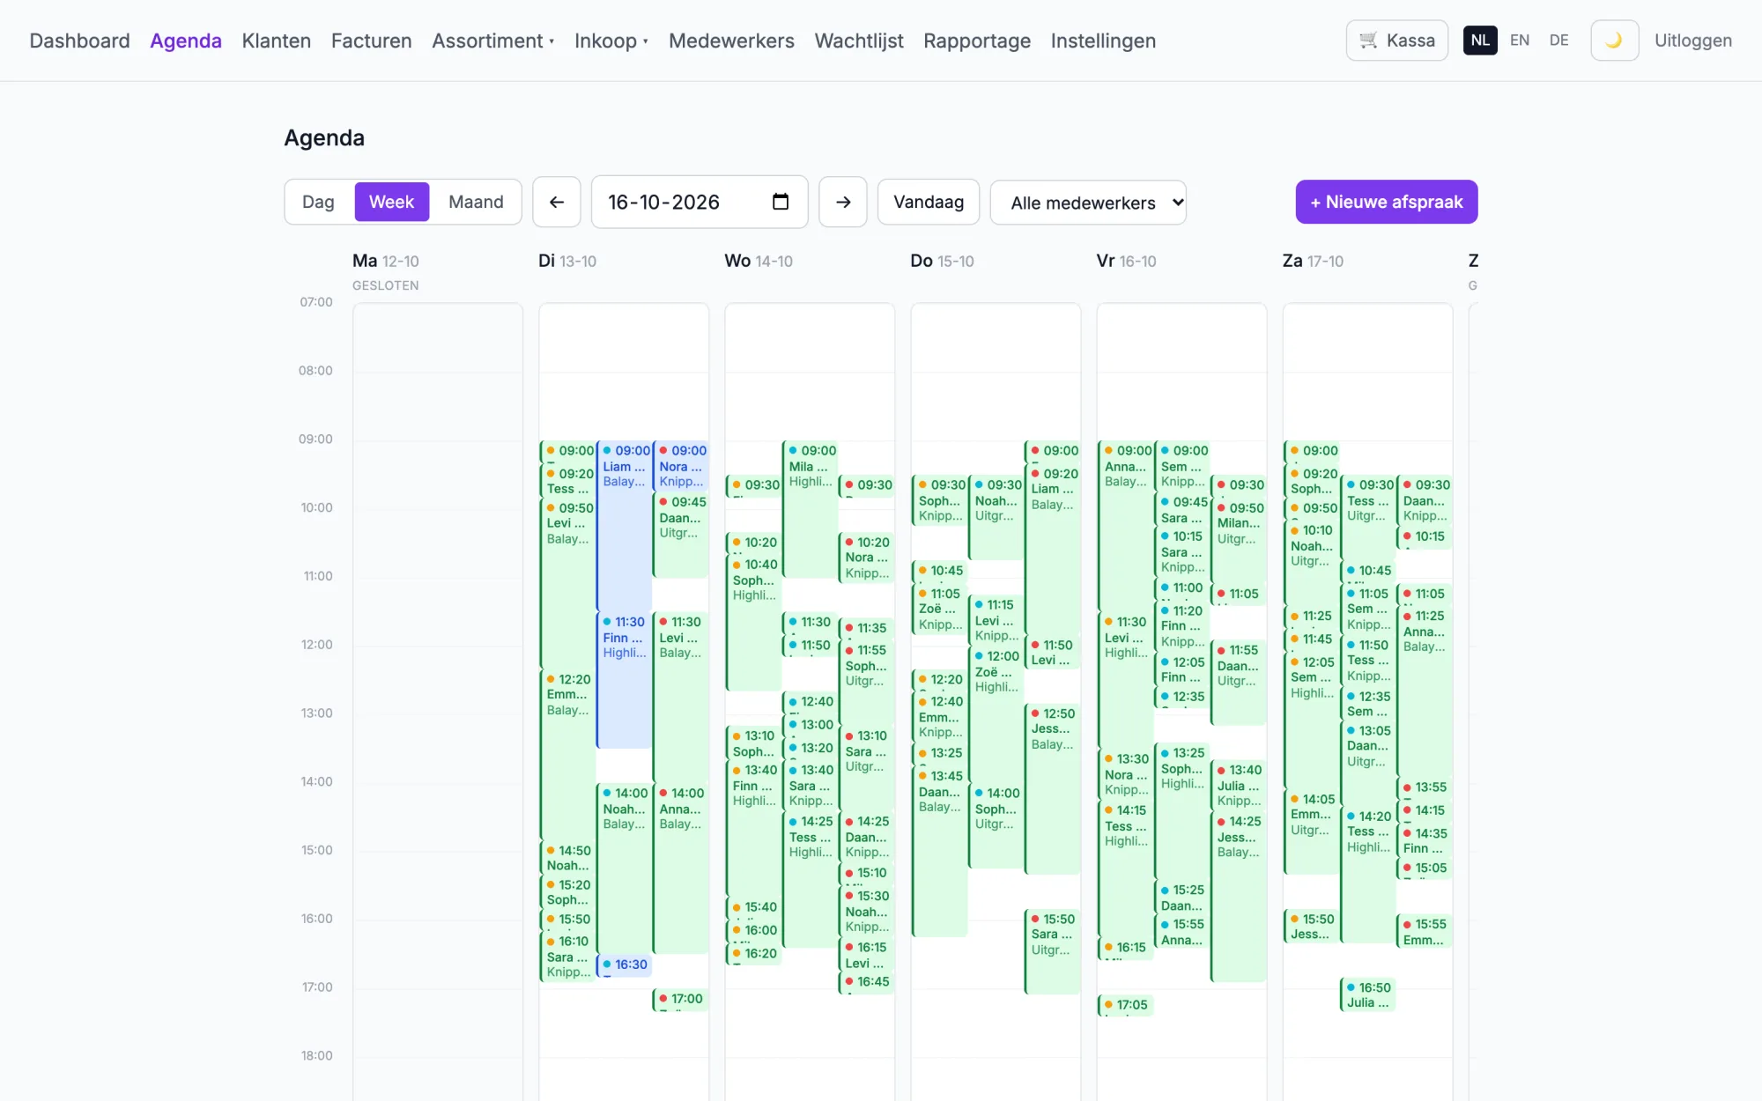Open Saturday 16:50 Julia appointment
Screen dimensions: 1762x1101
tap(1367, 995)
